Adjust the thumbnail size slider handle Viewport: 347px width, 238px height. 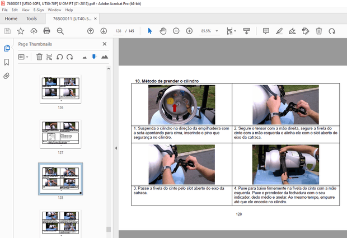coord(94,57)
